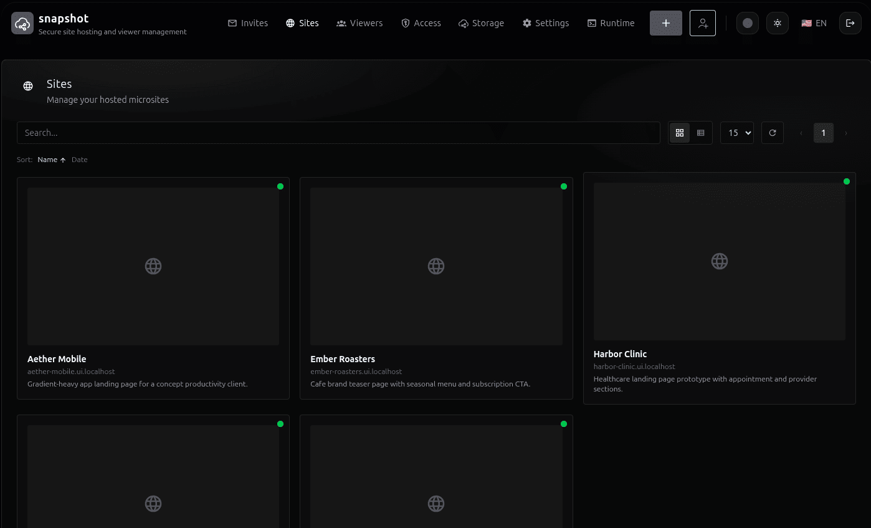
Task: Navigate to the Storage tab
Action: pos(481,23)
